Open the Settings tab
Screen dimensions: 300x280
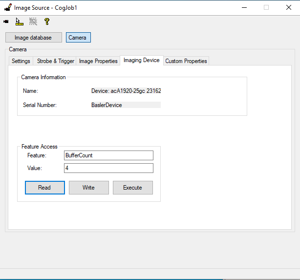tap(21, 61)
